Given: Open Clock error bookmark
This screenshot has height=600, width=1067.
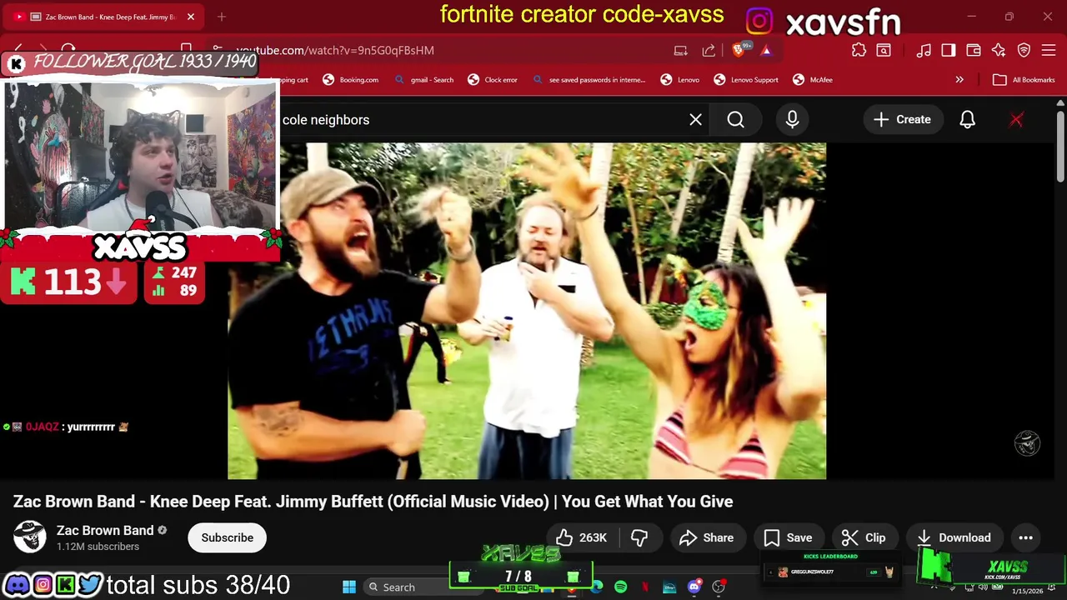Looking at the screenshot, I should click(493, 80).
